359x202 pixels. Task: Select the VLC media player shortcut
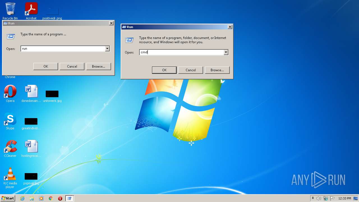(x=10, y=178)
